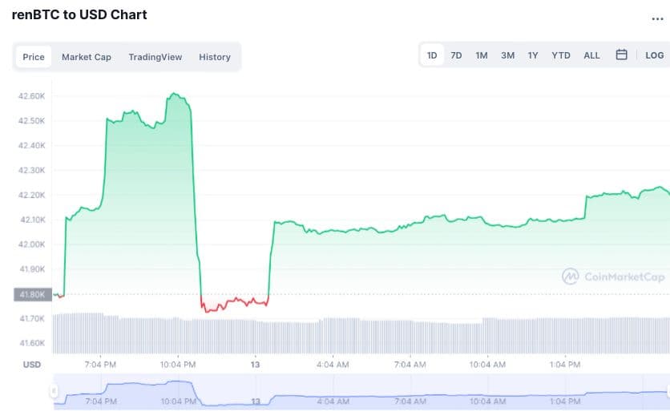Switch chart range to 3M
Image resolution: width=670 pixels, height=412 pixels.
(507, 55)
